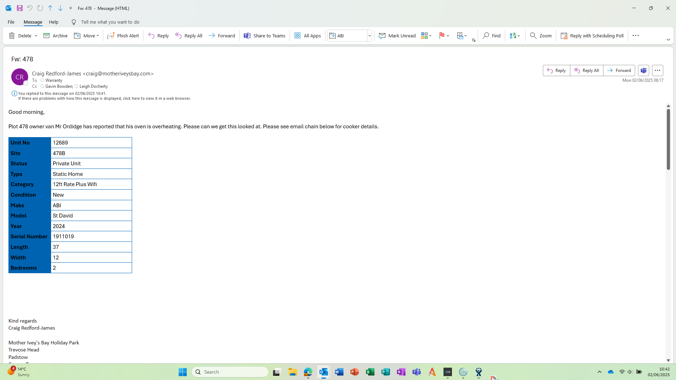Open the Categorize color dropdown

click(426, 36)
